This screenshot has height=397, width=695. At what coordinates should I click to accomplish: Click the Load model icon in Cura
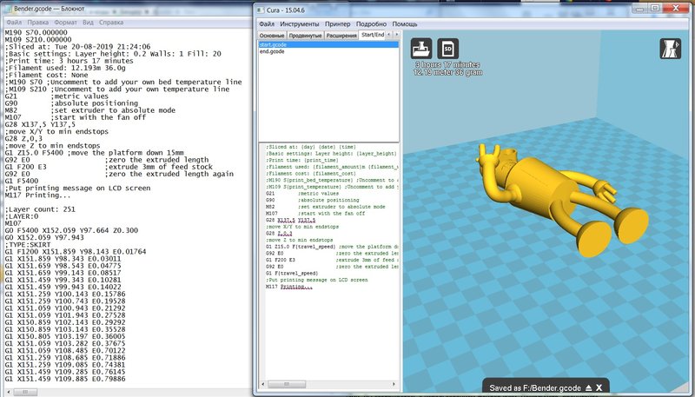(x=421, y=47)
